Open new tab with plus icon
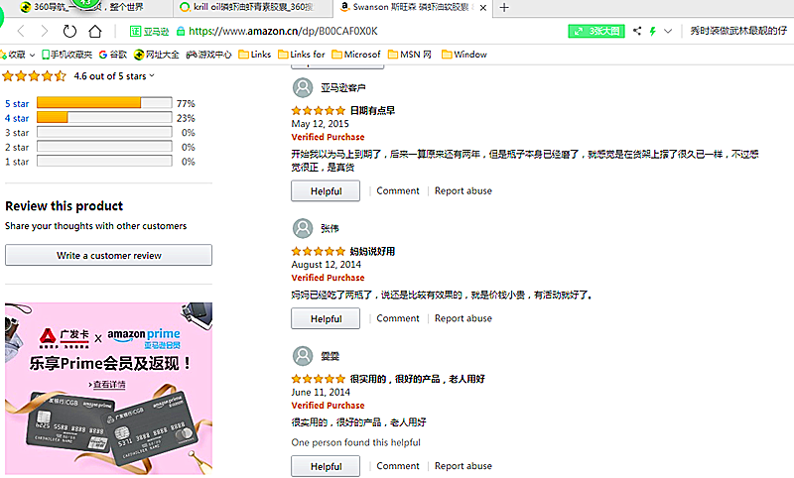The image size is (794, 478). [504, 7]
